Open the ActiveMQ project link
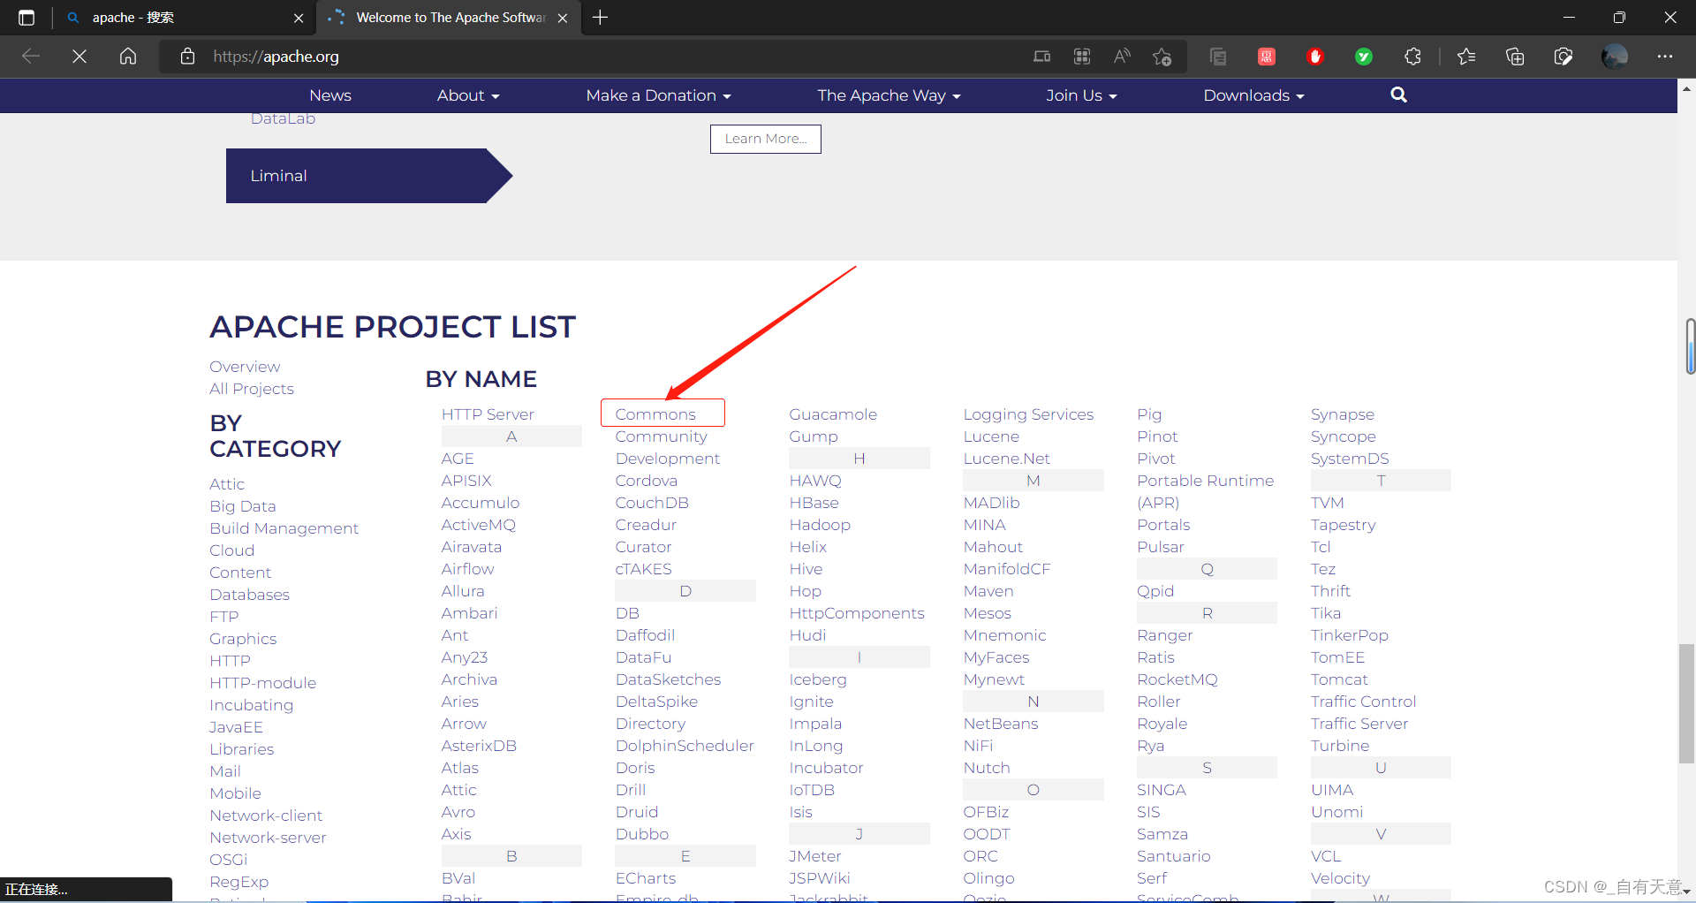1696x903 pixels. (479, 525)
